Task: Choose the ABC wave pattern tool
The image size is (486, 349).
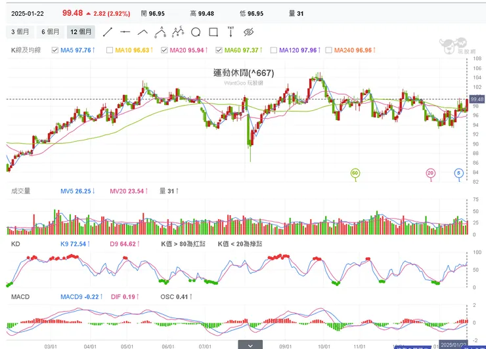Action: point(160,31)
